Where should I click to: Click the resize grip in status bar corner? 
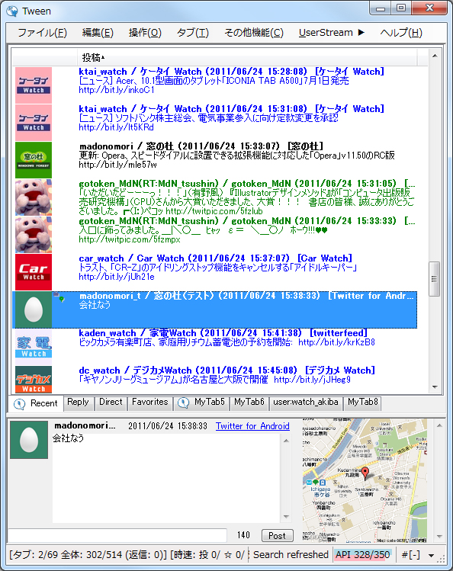442,559
